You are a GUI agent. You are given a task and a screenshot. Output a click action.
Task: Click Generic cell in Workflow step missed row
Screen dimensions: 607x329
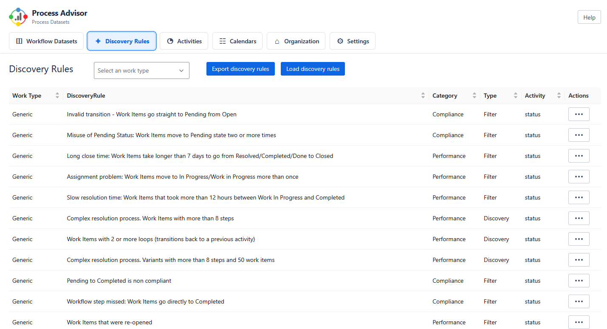22,301
